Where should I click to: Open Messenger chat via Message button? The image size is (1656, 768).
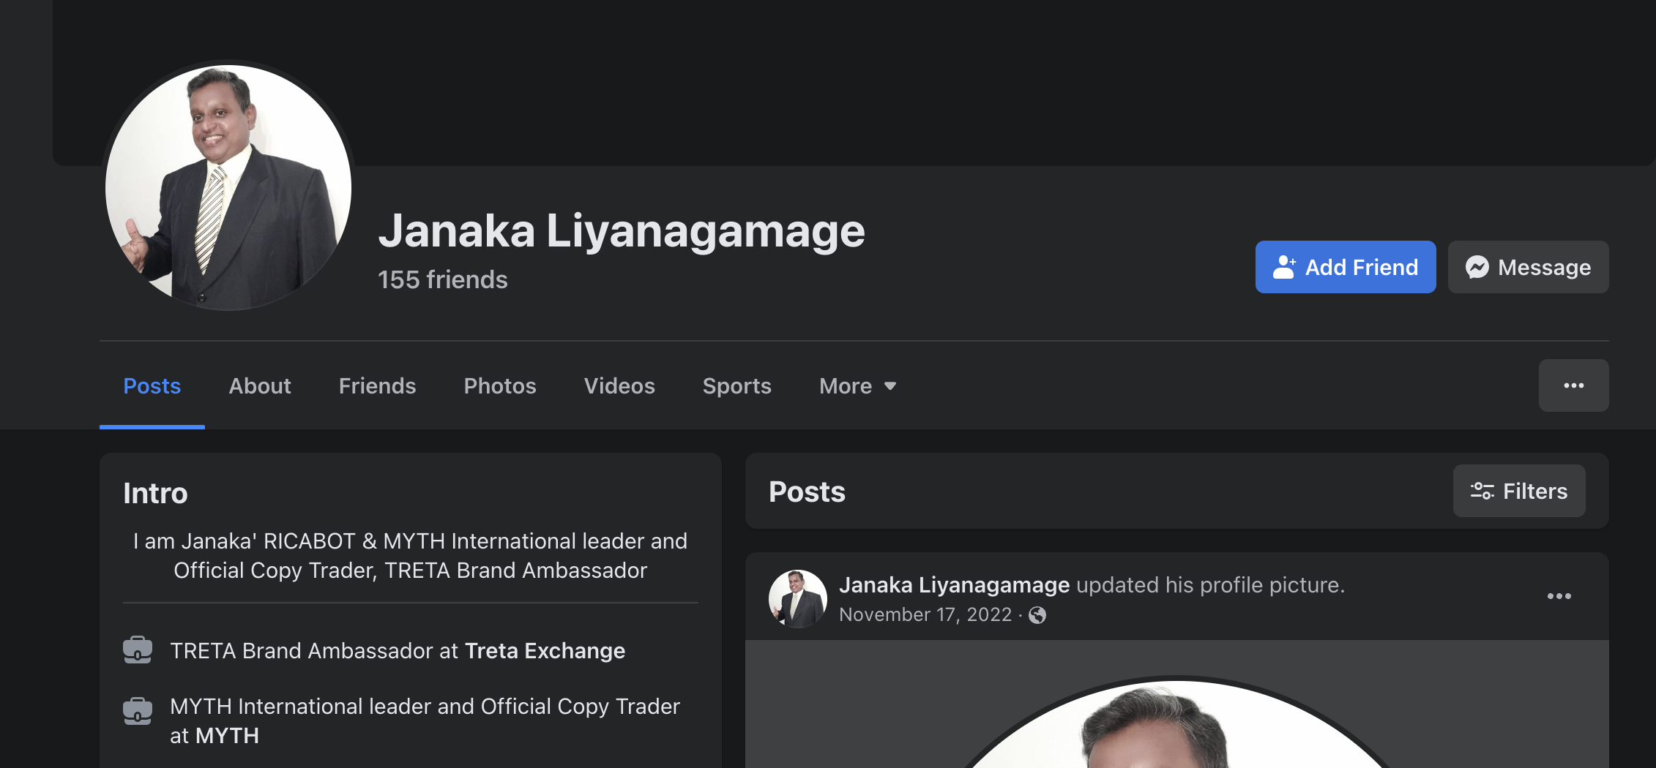[x=1529, y=267]
